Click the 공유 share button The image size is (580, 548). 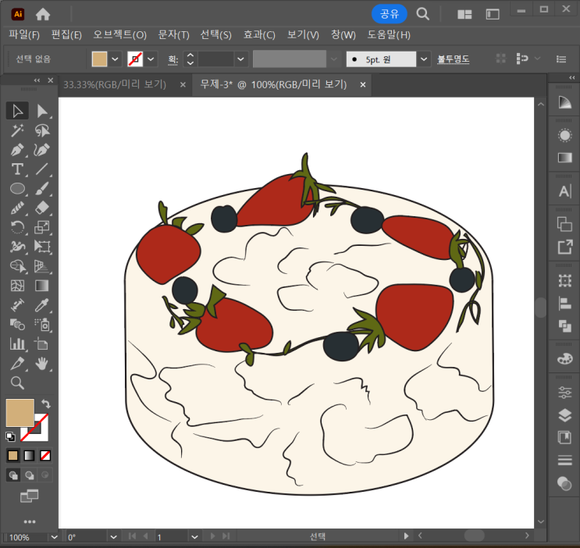click(389, 13)
